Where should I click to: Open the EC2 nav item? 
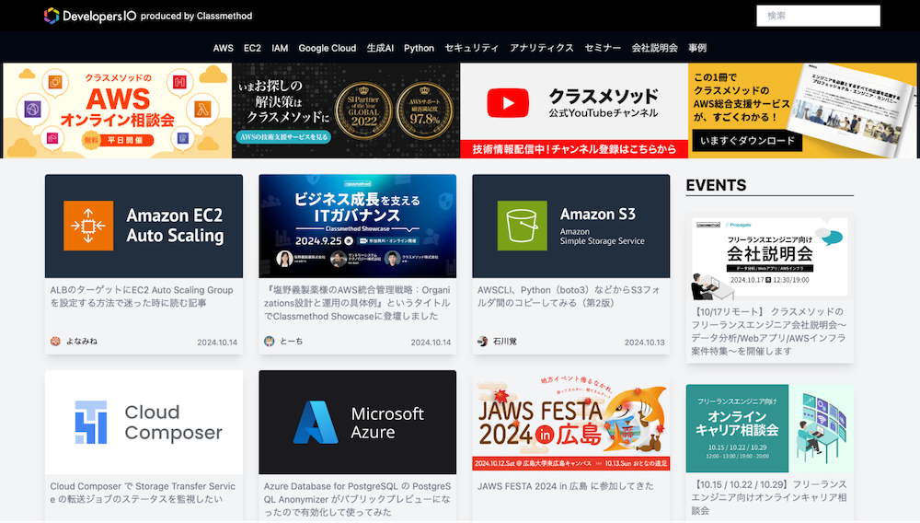coord(252,48)
